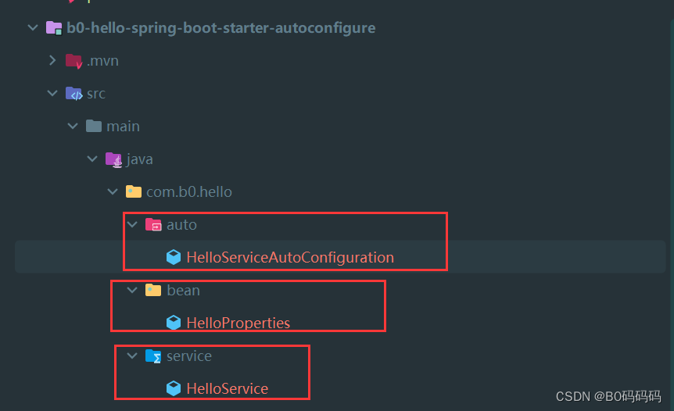
Task: Collapse the service package chevron
Action: pos(132,356)
